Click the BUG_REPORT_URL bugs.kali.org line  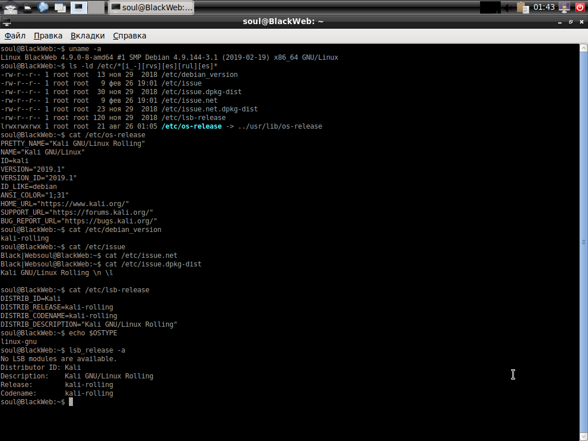[79, 221]
